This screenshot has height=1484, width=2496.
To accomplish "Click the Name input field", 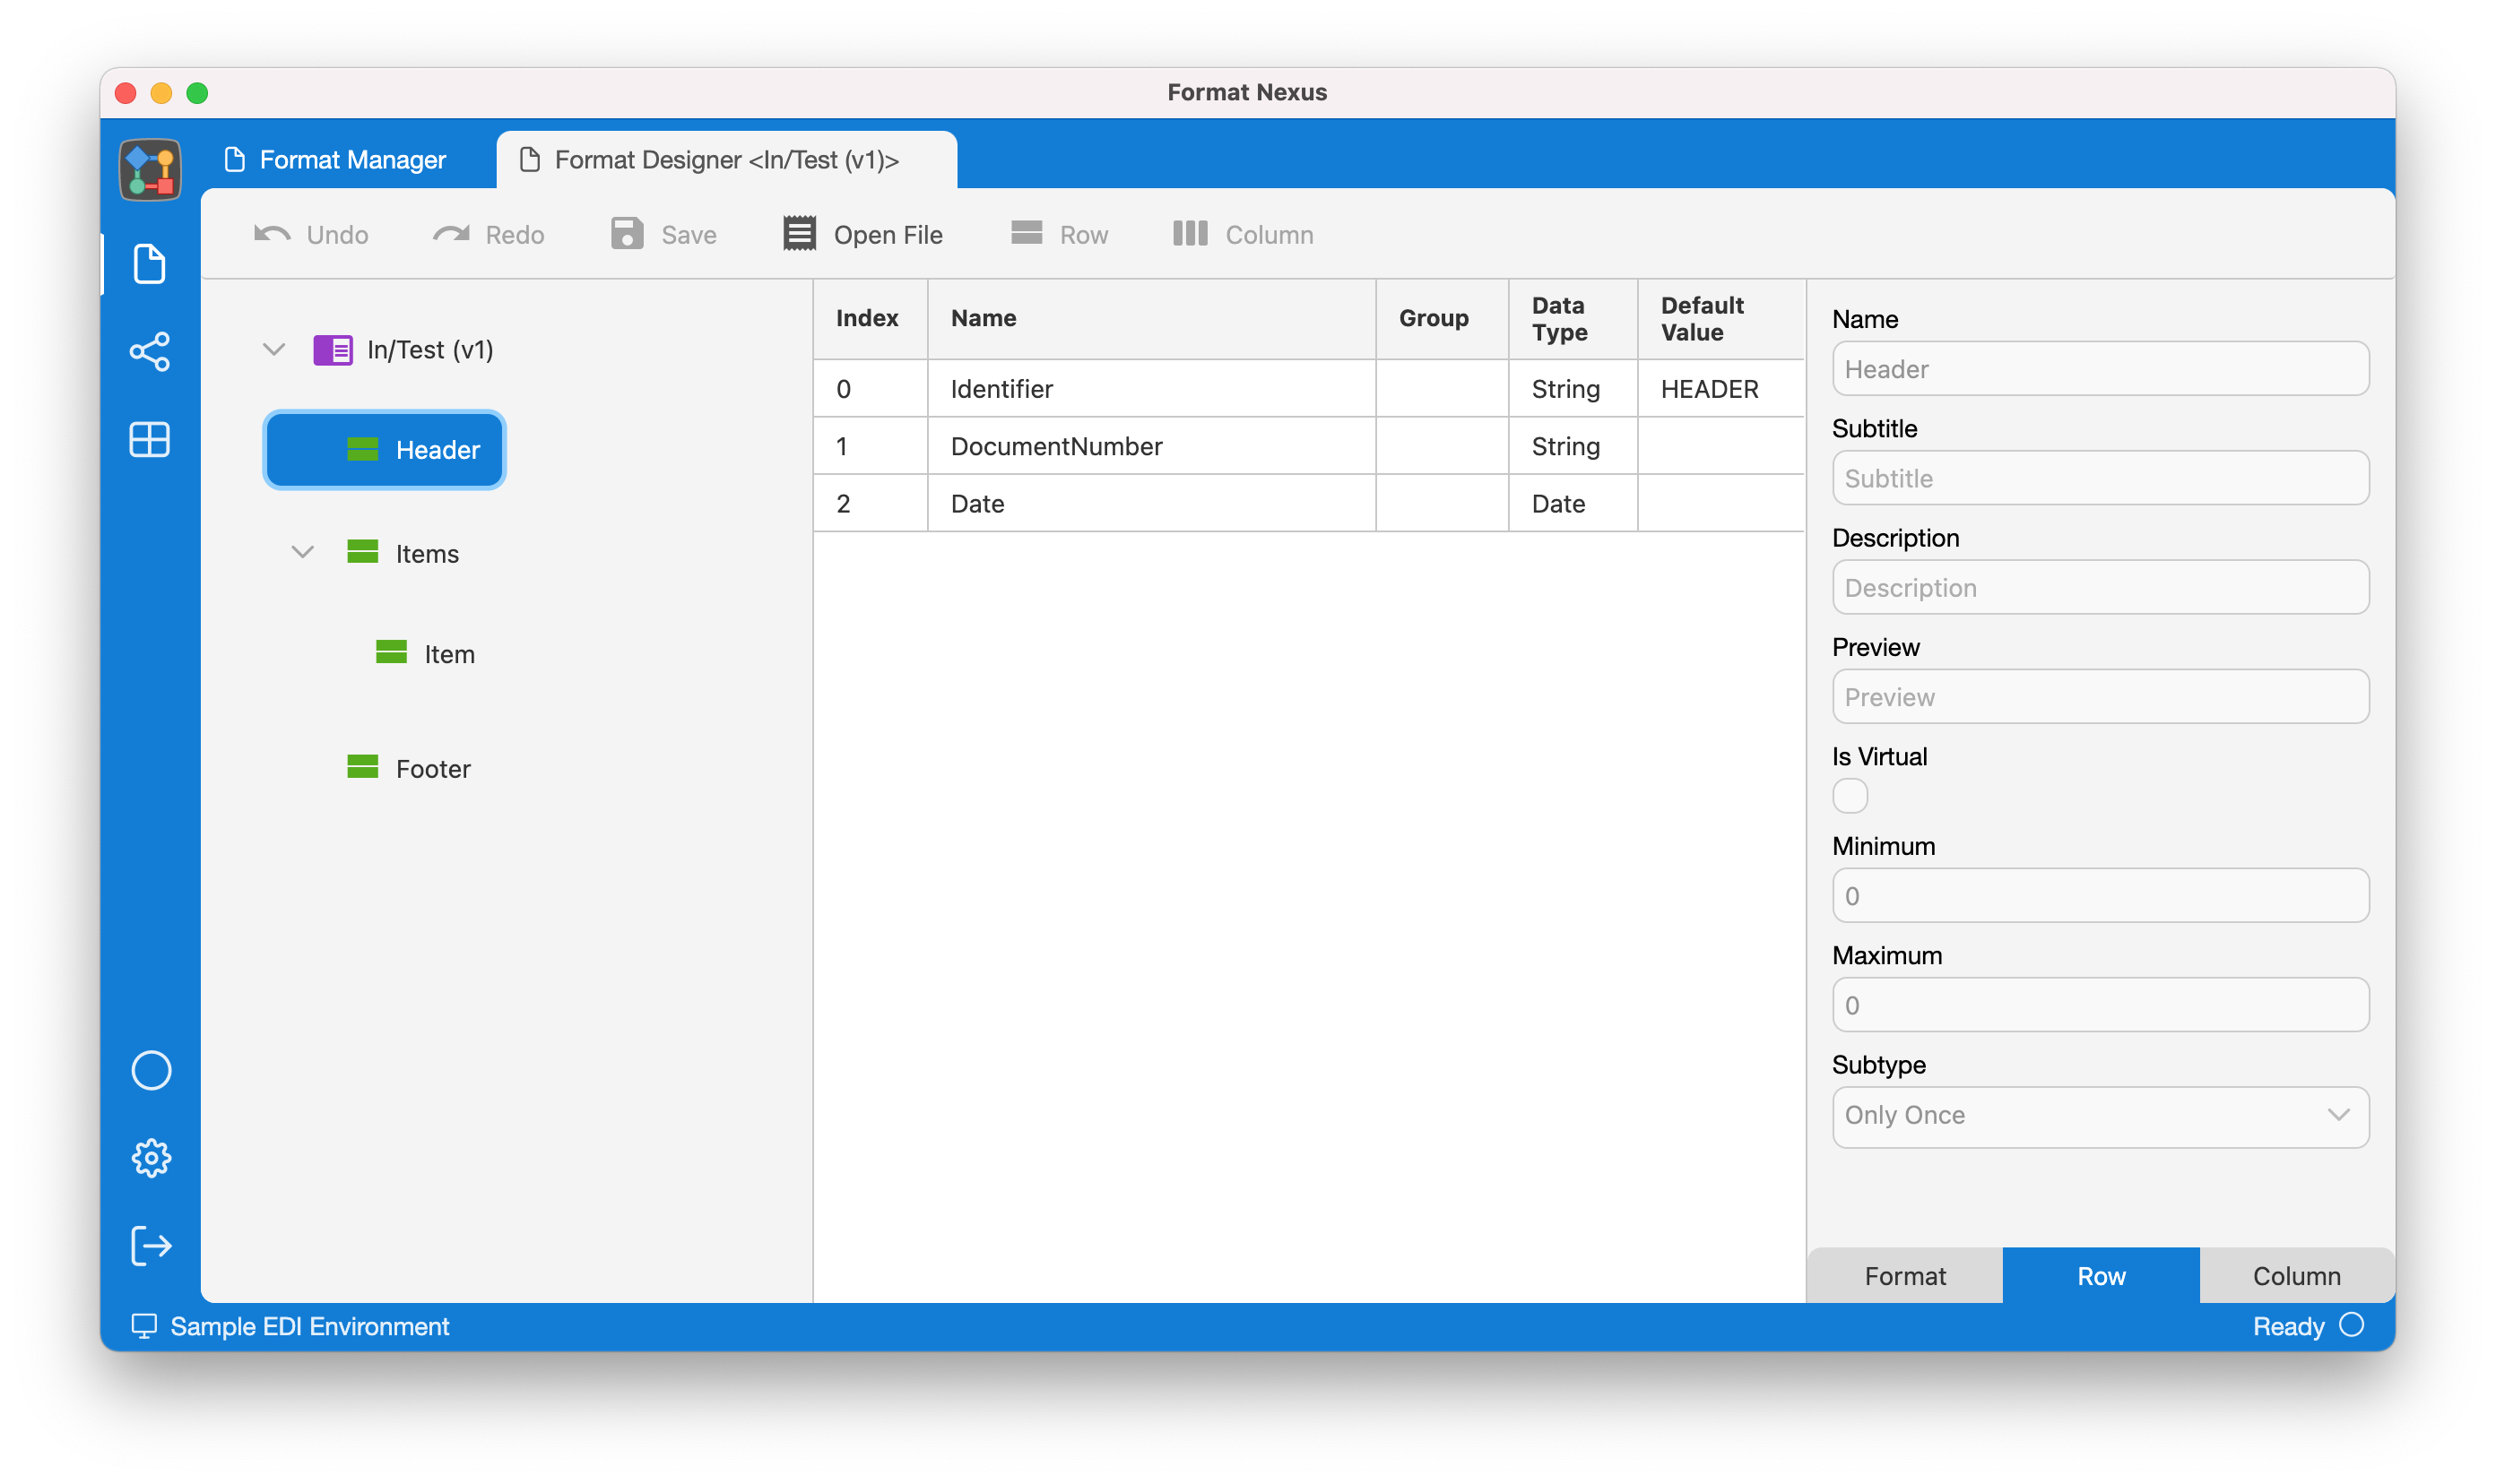I will coord(2100,369).
